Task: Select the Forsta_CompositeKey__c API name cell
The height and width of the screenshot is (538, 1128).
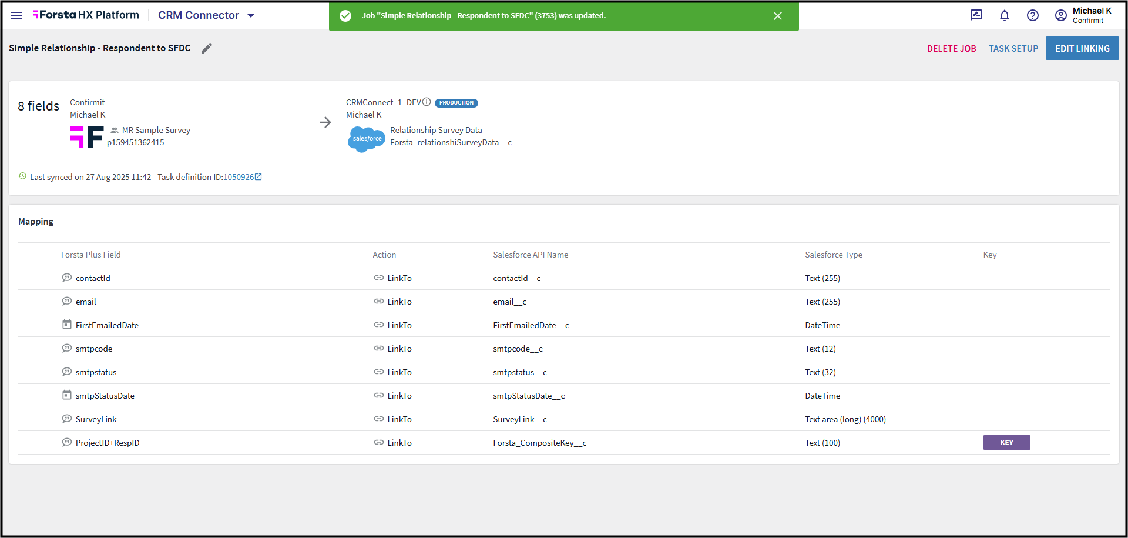Action: pos(540,443)
